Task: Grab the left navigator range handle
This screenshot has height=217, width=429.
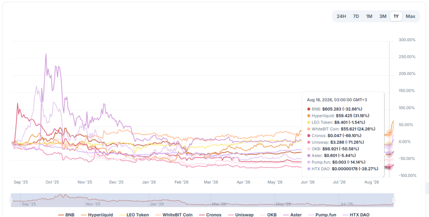Action: pyautogui.click(x=11, y=200)
